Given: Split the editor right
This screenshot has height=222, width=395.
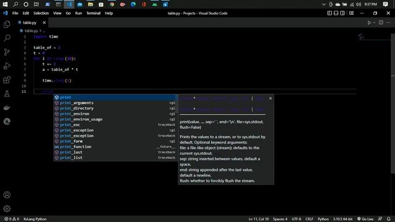Looking at the screenshot, I should [x=381, y=23].
